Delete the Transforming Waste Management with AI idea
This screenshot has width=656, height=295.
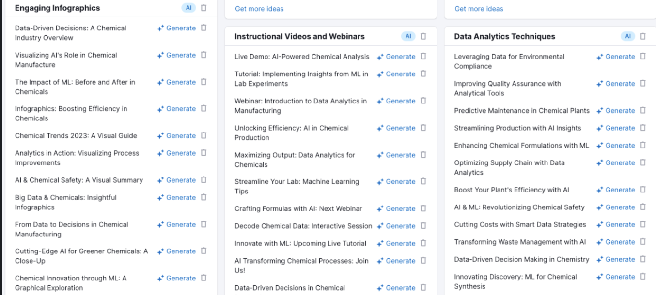pyautogui.click(x=643, y=242)
